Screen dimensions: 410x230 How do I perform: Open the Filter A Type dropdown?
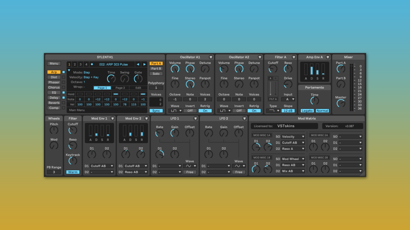pyautogui.click(x=273, y=111)
